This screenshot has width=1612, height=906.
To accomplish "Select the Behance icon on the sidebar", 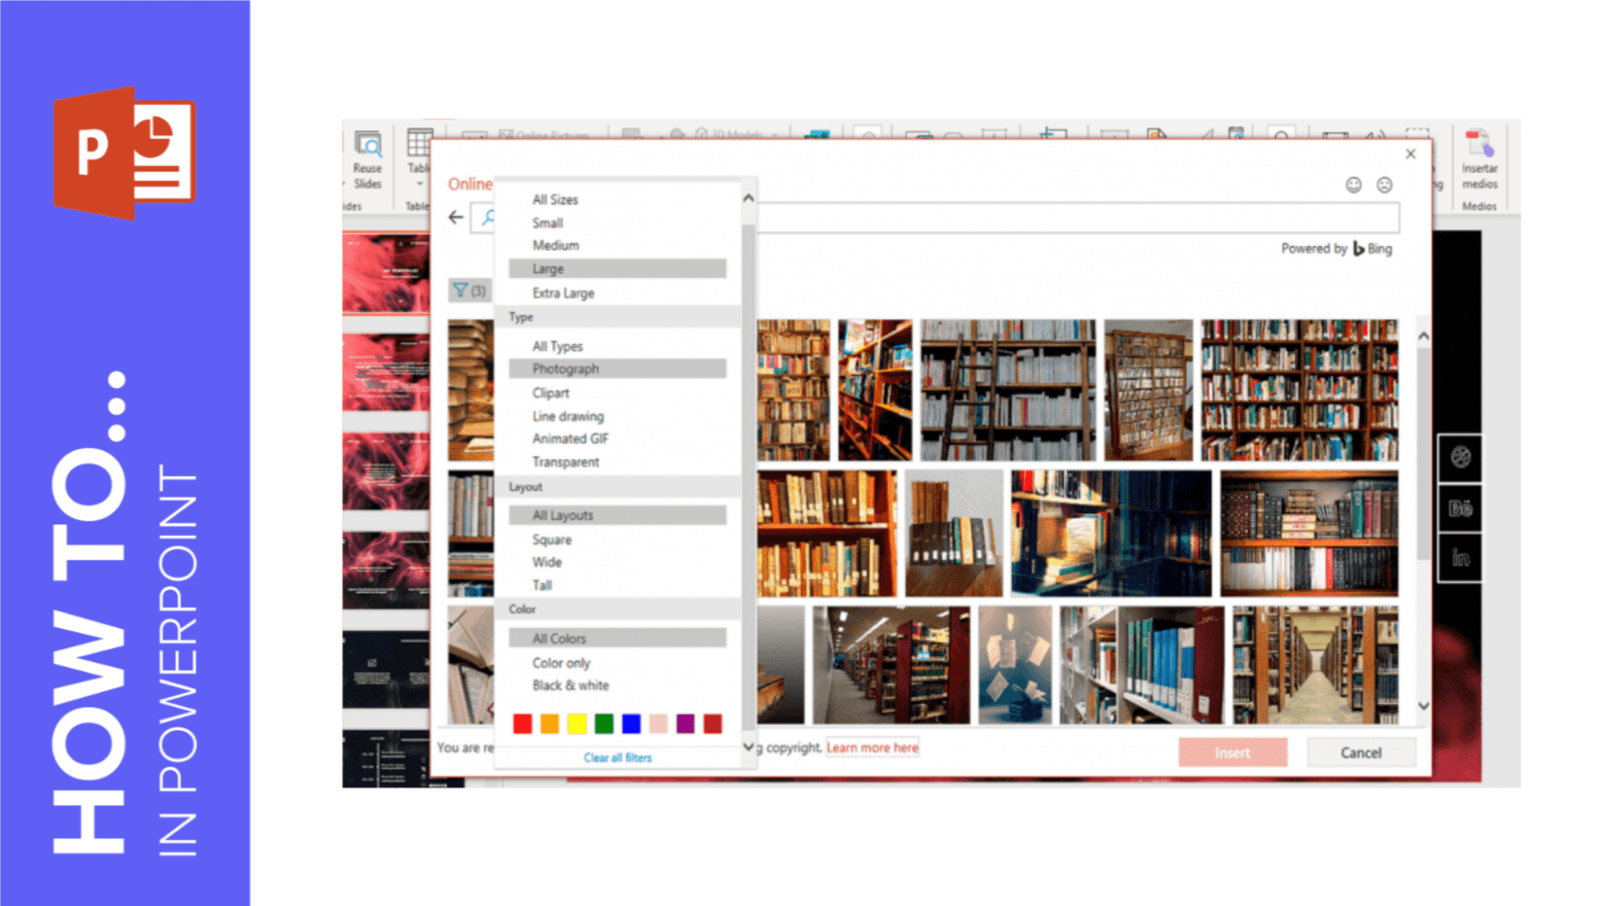I will tap(1461, 508).
